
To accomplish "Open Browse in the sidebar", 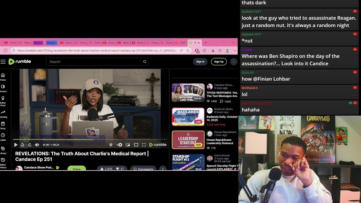I will [x=3, y=89].
